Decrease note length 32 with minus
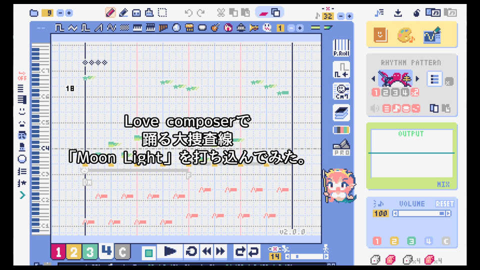480x270 pixels. (340, 16)
